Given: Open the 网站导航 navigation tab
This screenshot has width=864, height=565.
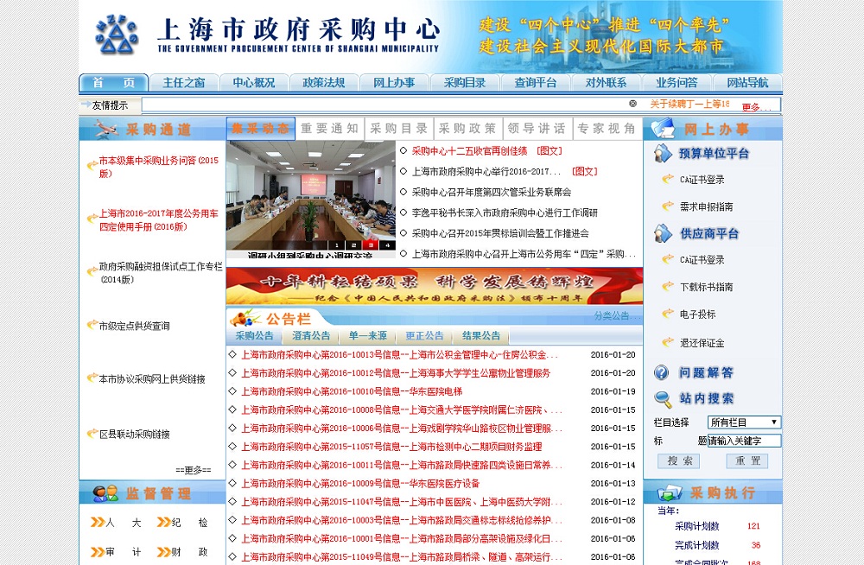Looking at the screenshot, I should pyautogui.click(x=747, y=83).
